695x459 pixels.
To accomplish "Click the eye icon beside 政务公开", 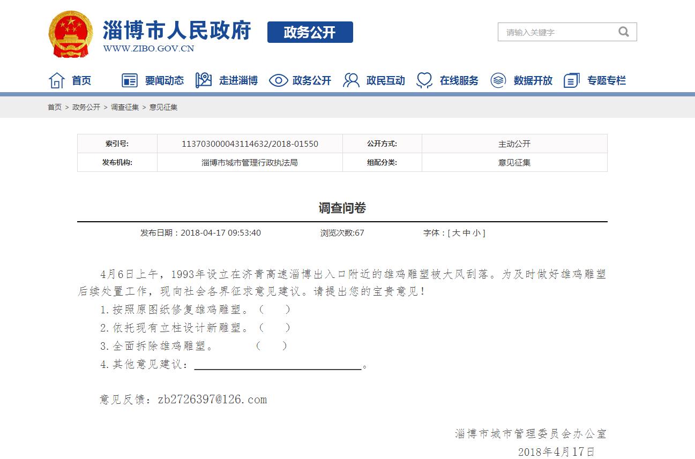I will (278, 80).
